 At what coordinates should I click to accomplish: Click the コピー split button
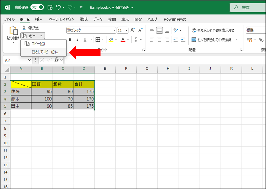33,36
